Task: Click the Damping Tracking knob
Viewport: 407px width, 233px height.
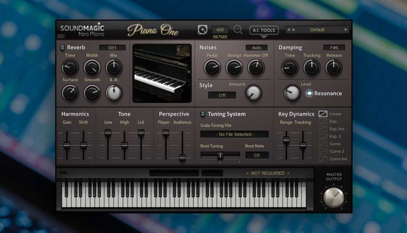Action: point(311,67)
